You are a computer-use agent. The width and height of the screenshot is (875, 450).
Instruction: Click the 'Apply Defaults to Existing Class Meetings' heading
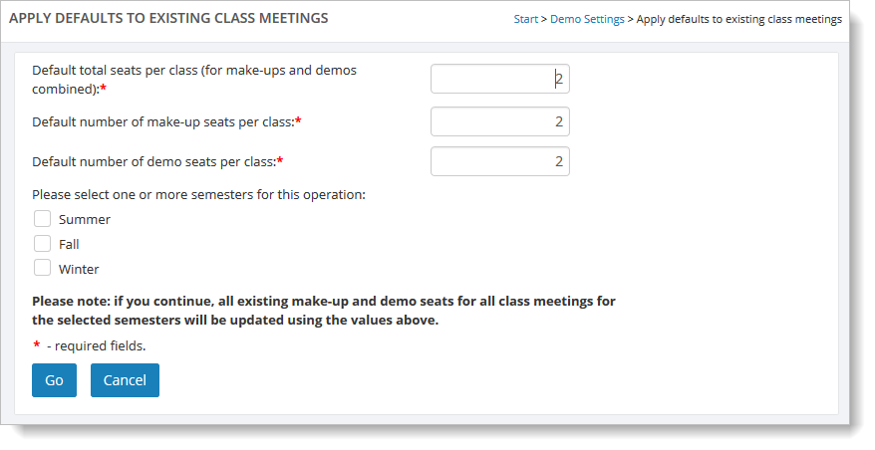click(168, 18)
